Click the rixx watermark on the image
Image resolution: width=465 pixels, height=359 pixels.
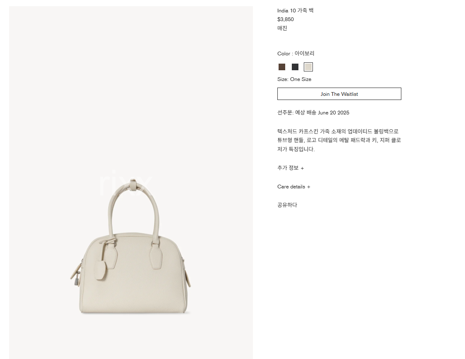click(125, 183)
